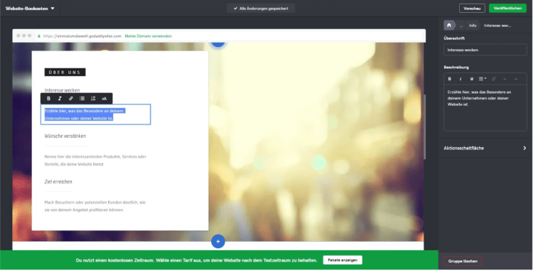
Task: Click the Vorschau preview button
Action: 472,9
